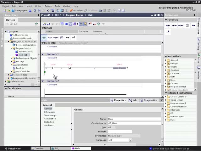
Task: Click the Properties panel horizontal scrollbar
Action: click(117, 145)
